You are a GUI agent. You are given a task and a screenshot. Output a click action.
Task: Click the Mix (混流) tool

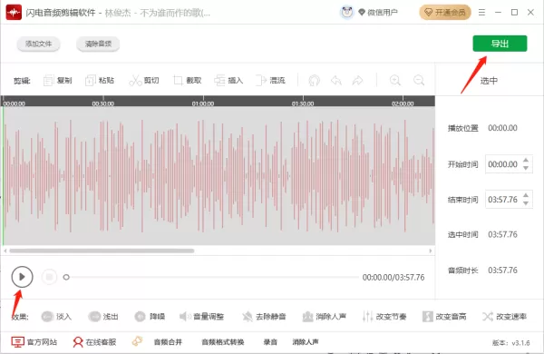click(270, 81)
